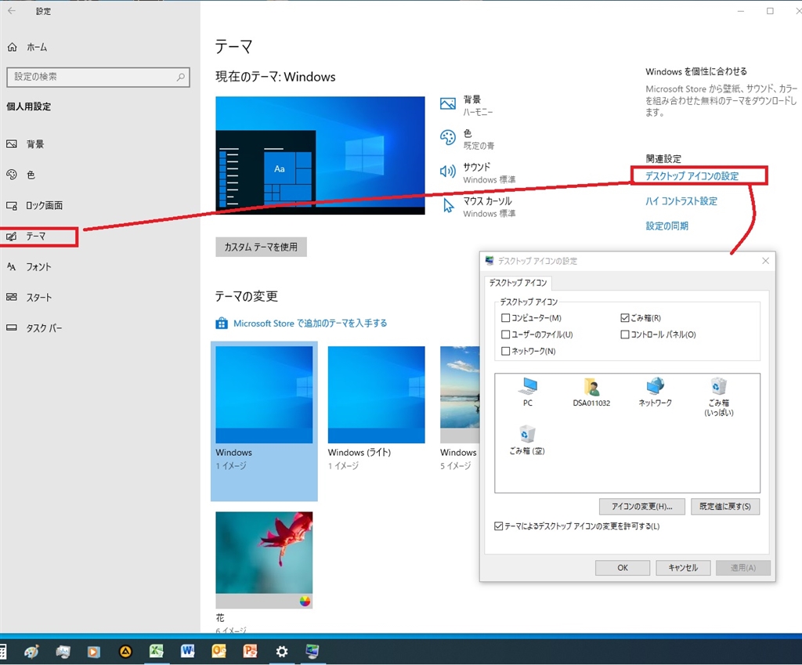The height and width of the screenshot is (665, 802).
Task: Check the ネットワーク(N) checkbox
Action: (x=506, y=351)
